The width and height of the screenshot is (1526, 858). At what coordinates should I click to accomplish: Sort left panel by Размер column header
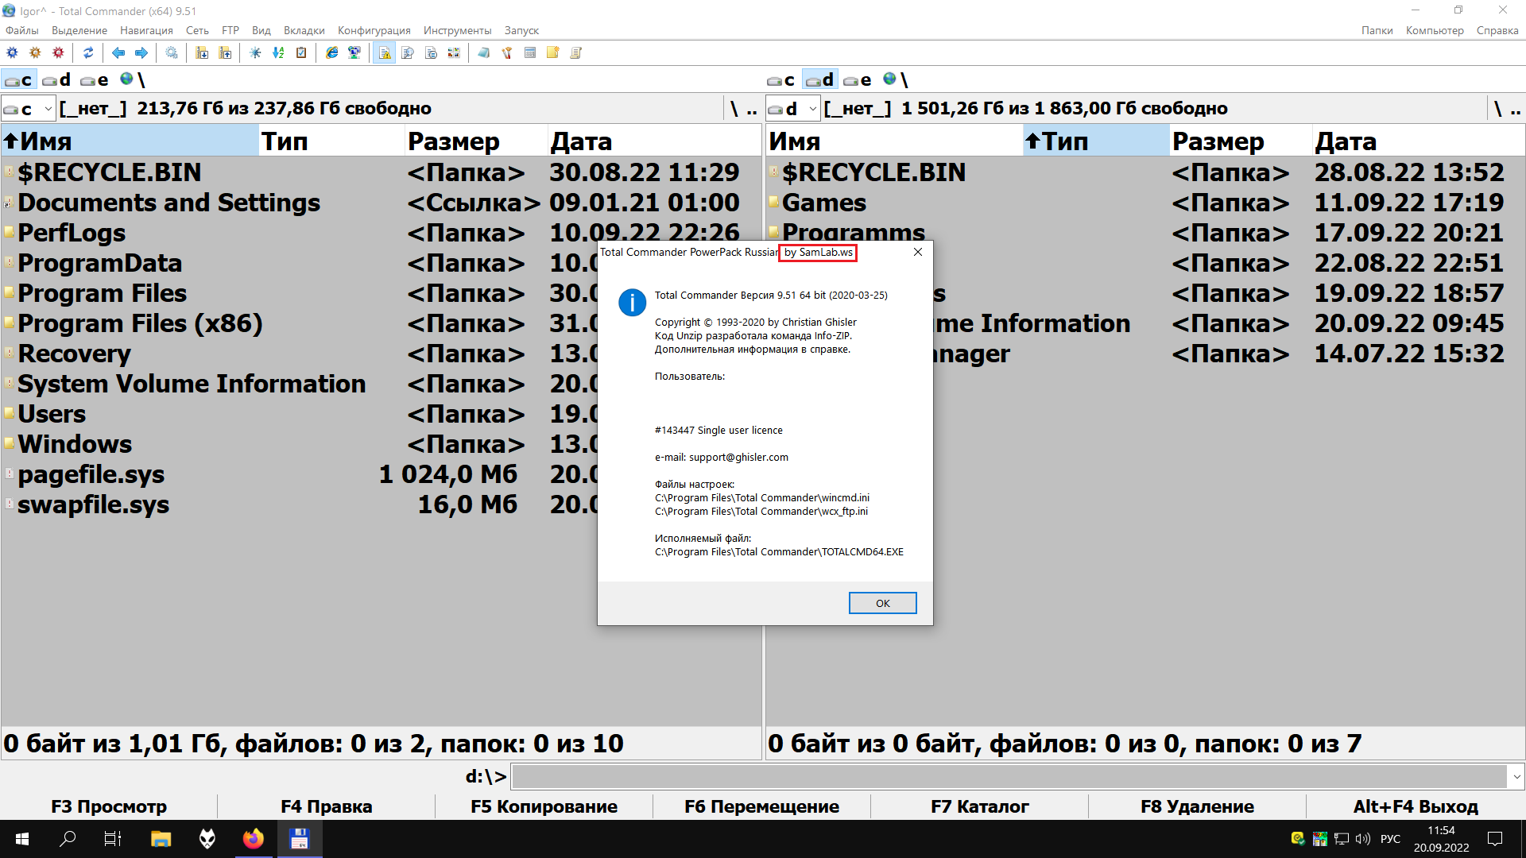click(x=476, y=141)
